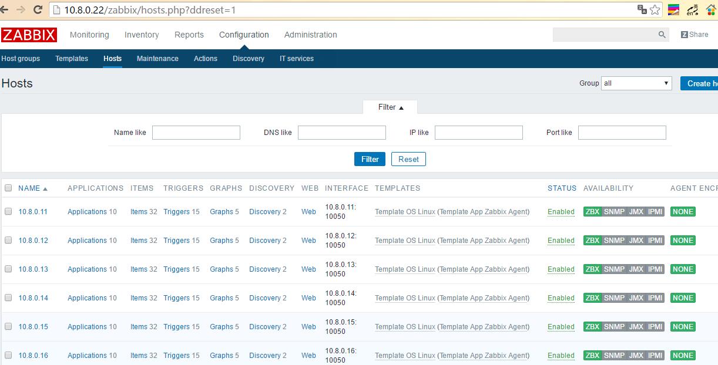Open Applications link for 10.8.0.12

(x=87, y=241)
